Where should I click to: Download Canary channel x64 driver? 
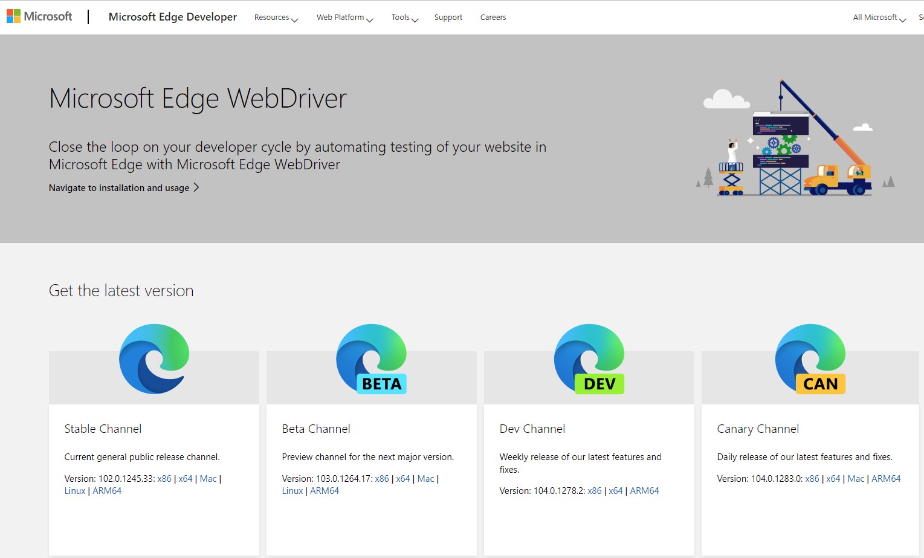coord(833,479)
